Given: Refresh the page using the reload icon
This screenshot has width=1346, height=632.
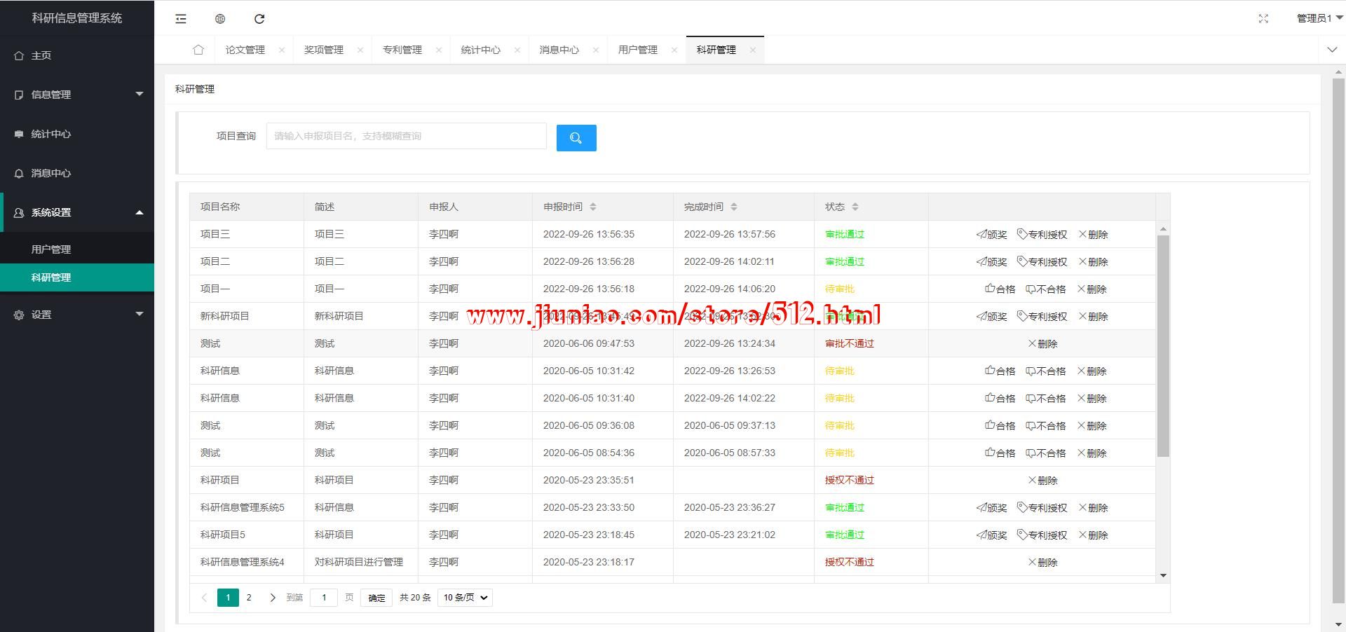Looking at the screenshot, I should 259,19.
